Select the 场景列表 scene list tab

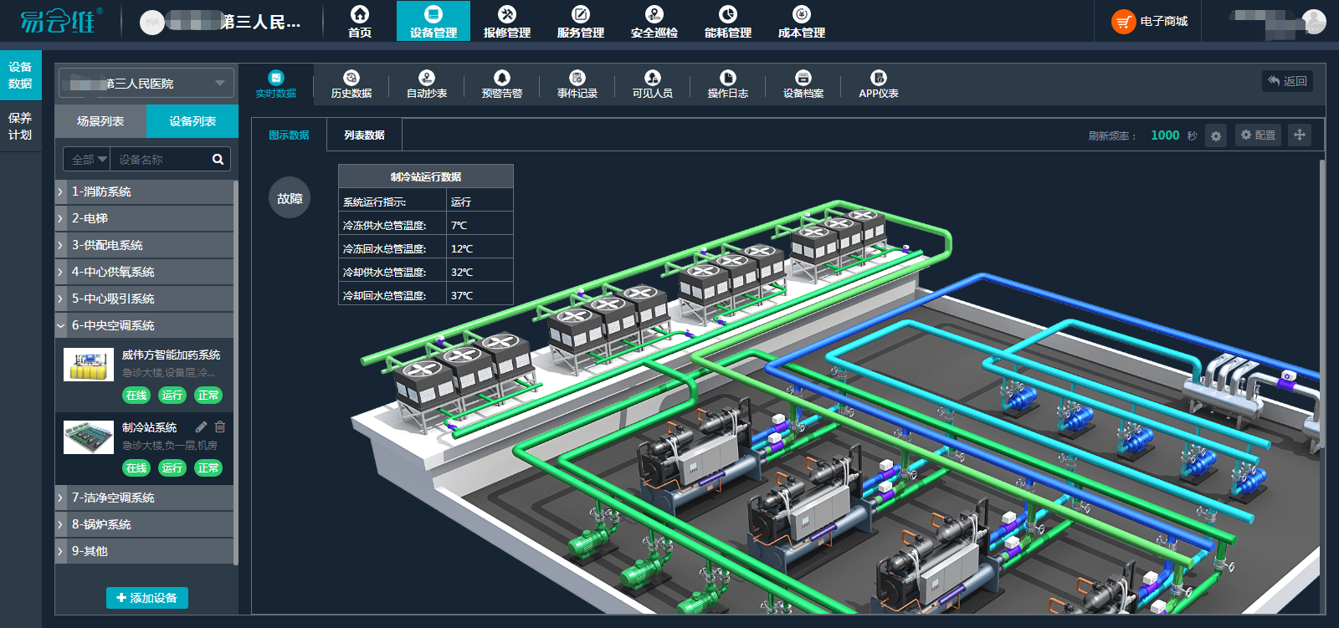(x=100, y=121)
